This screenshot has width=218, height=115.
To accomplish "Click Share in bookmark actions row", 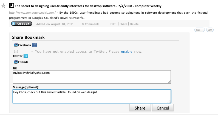I will pos(123,24).
